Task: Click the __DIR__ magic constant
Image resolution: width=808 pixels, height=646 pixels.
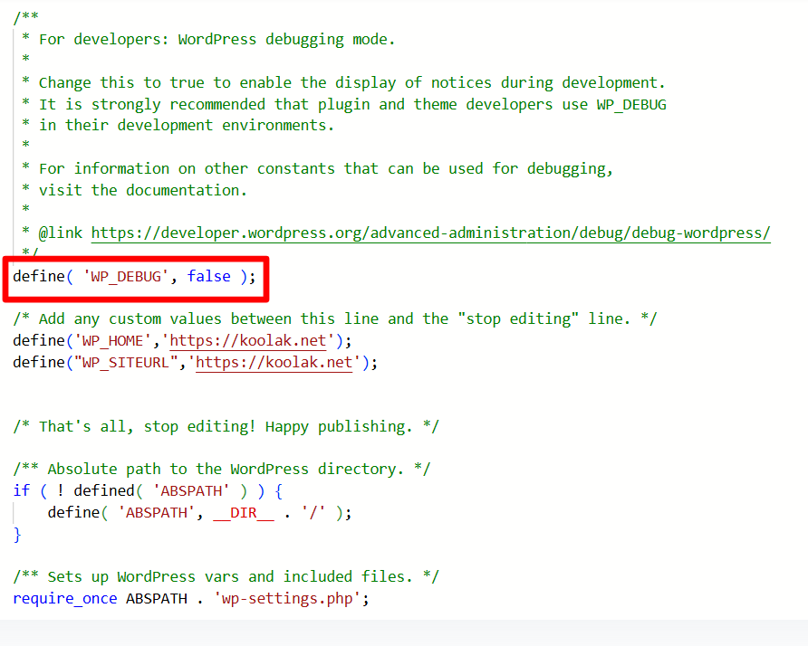Action: (244, 513)
